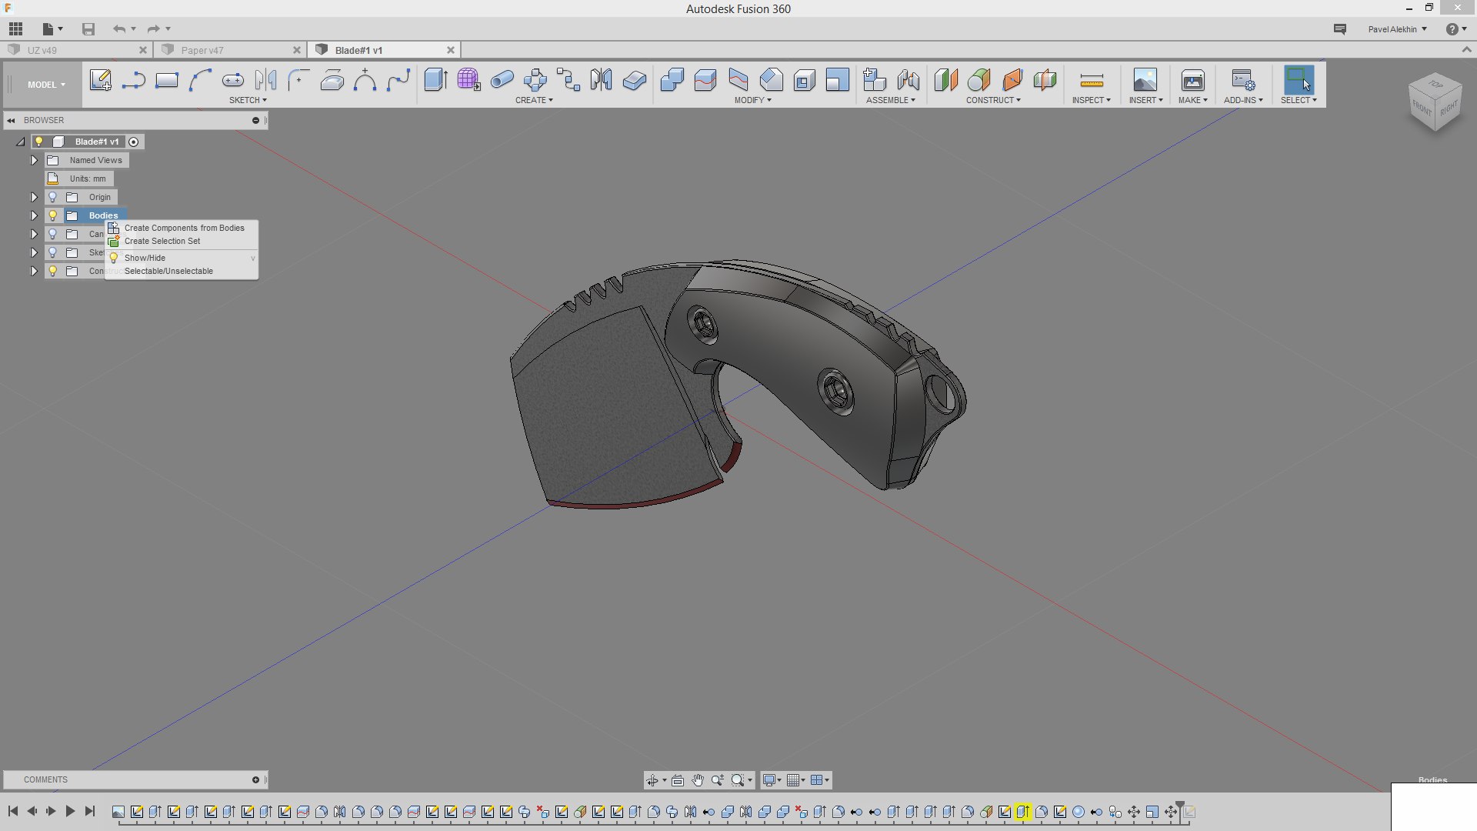Click the Measure inspect tool
Viewport: 1477px width, 831px height.
[1091, 80]
